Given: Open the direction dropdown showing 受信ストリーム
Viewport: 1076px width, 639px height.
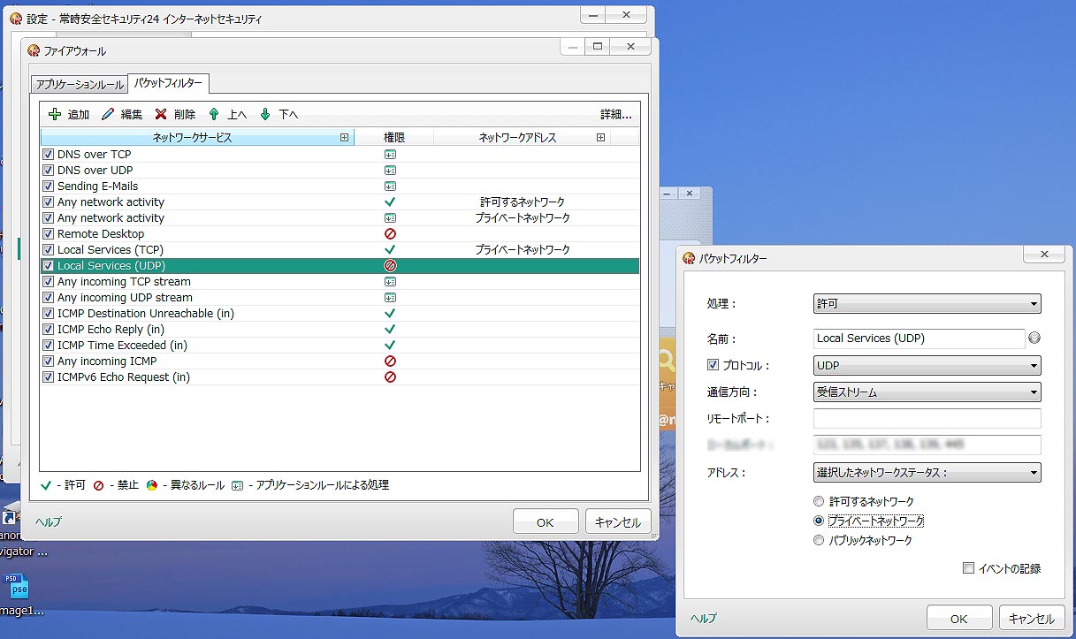Looking at the screenshot, I should point(927,392).
